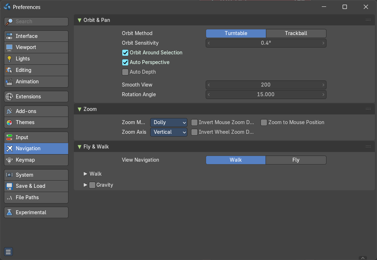377x260 pixels.
Task: Switch View Navigation to Fly
Action: click(296, 160)
